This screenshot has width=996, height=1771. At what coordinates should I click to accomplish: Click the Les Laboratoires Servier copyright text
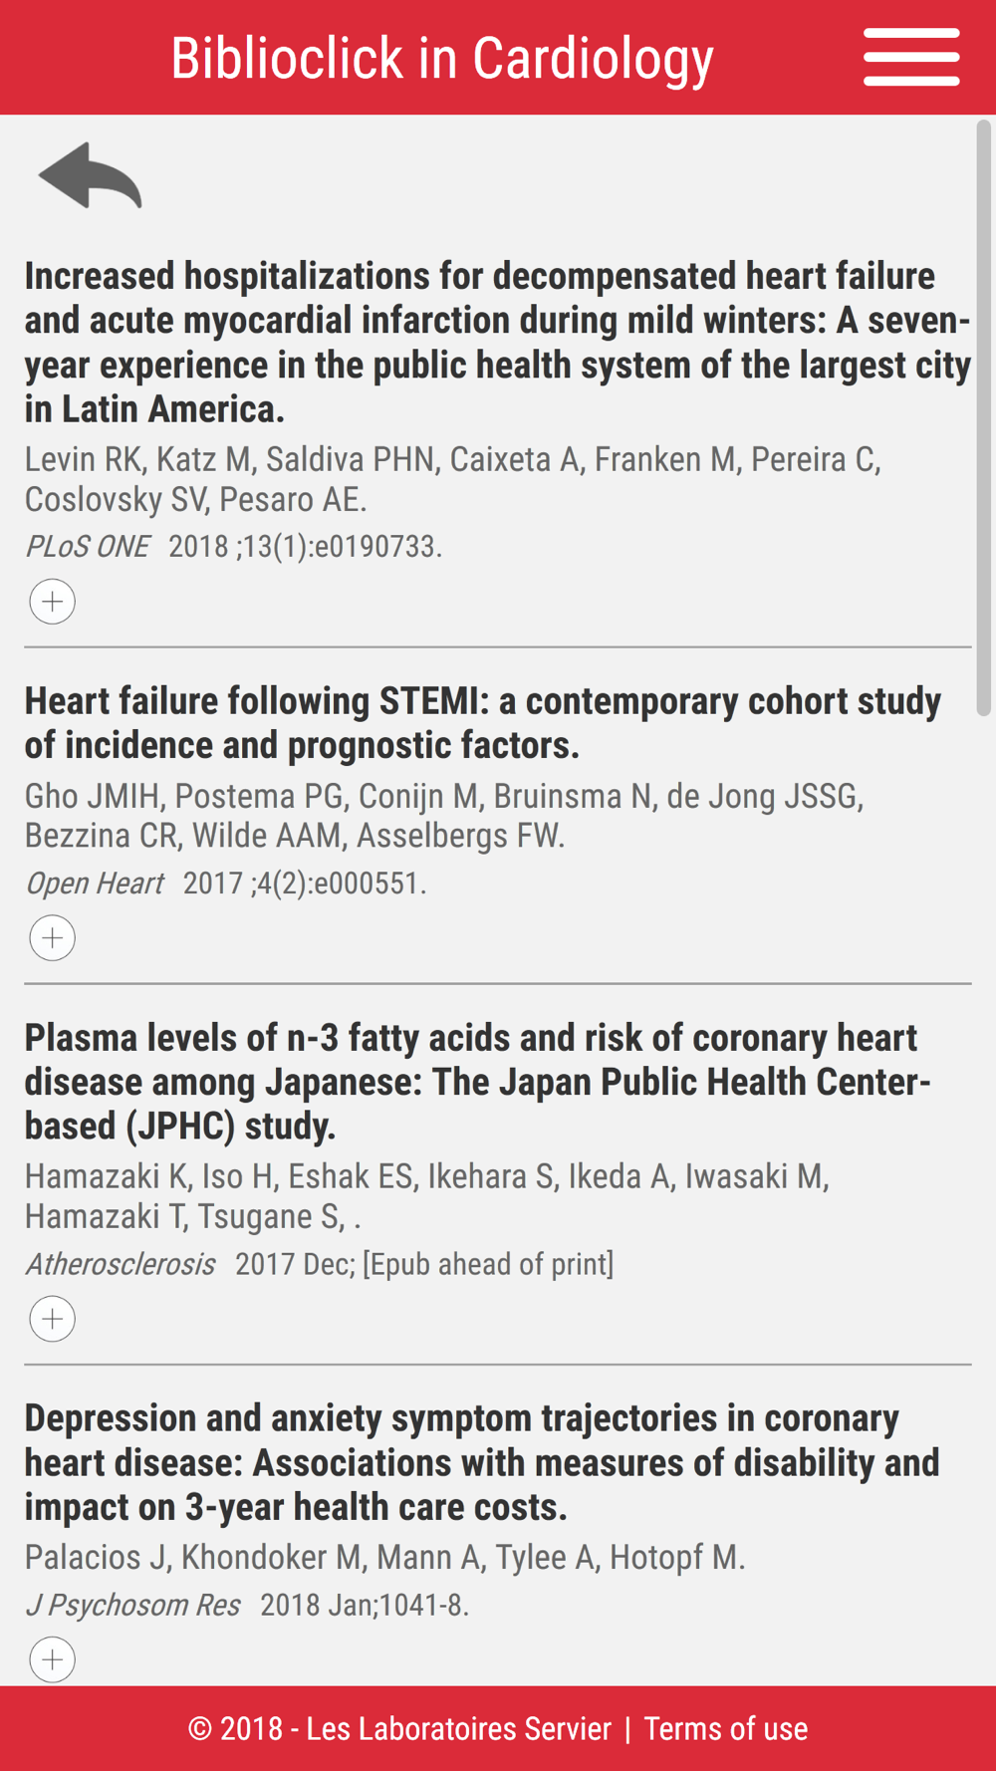coord(399,1729)
